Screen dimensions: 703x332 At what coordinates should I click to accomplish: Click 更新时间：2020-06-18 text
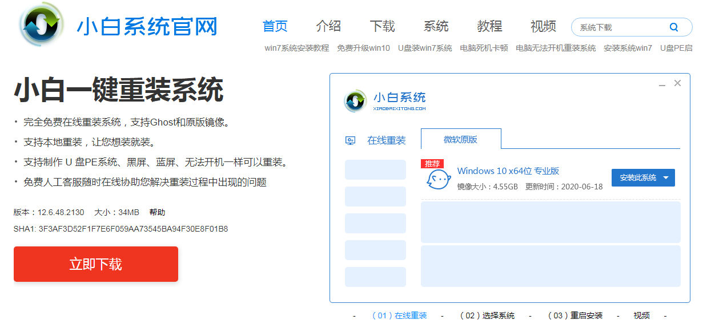564,187
